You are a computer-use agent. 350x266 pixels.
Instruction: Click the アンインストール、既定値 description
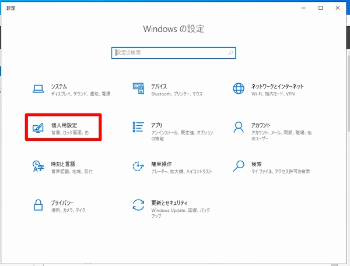(x=182, y=136)
